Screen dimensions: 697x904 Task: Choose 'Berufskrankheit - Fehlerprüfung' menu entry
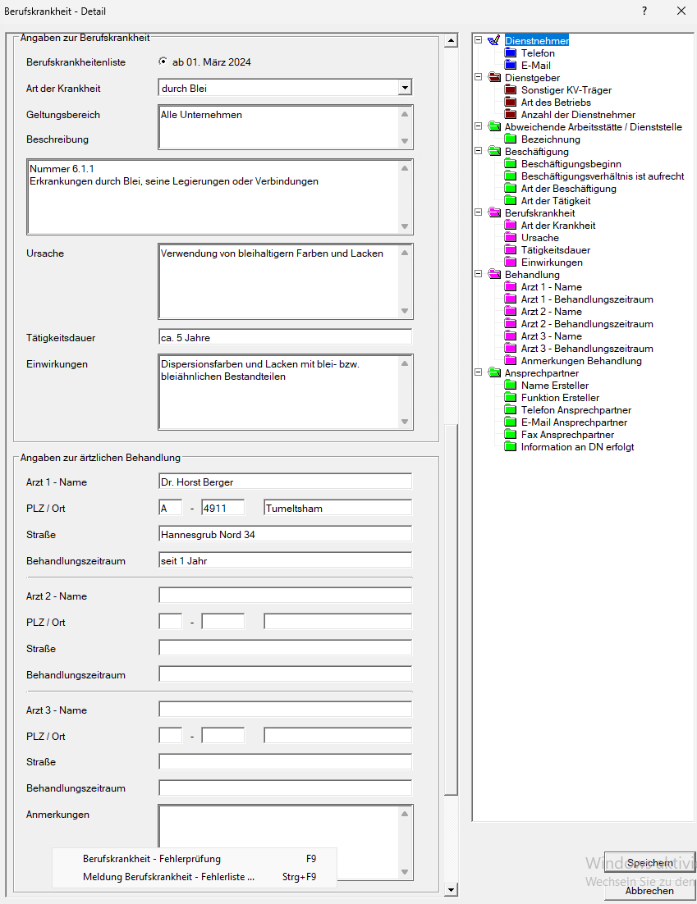point(152,859)
